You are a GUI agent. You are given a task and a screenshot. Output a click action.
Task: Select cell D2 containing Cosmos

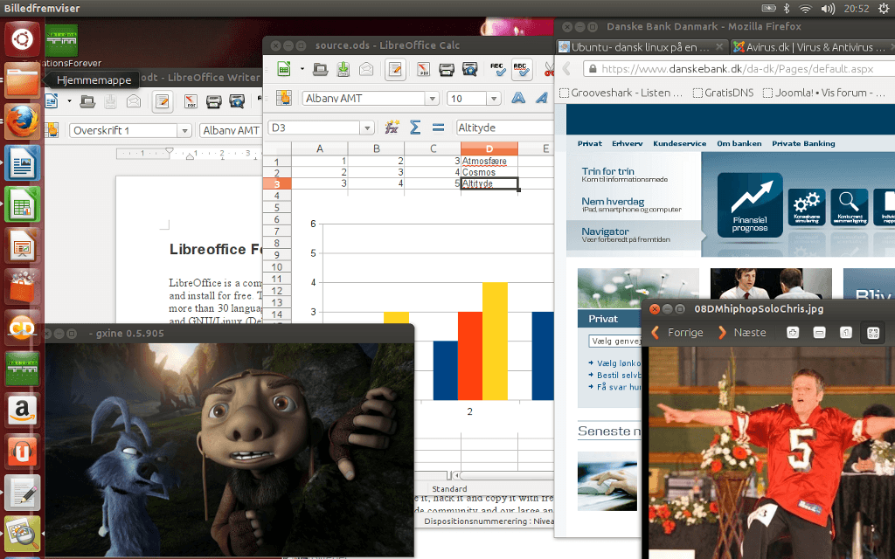pyautogui.click(x=489, y=172)
